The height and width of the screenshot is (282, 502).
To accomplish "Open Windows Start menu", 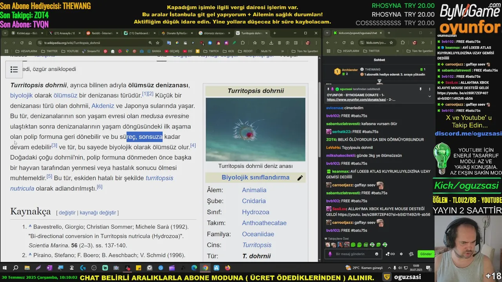I will pyautogui.click(x=5, y=268).
